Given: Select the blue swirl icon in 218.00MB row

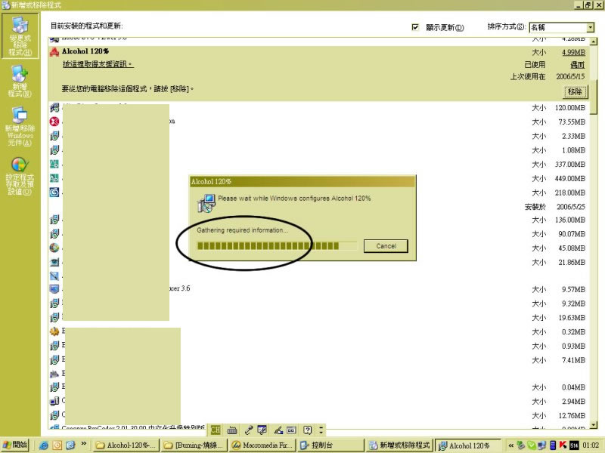Looking at the screenshot, I should click(x=54, y=192).
